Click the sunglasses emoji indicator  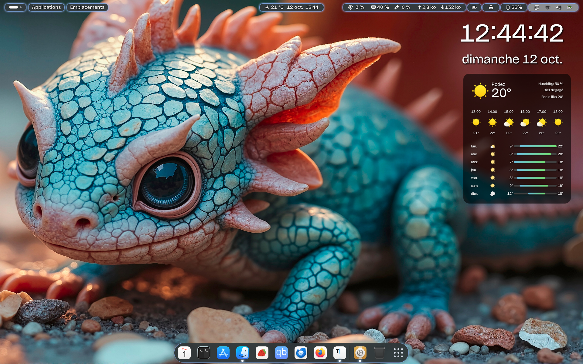pyautogui.click(x=491, y=7)
